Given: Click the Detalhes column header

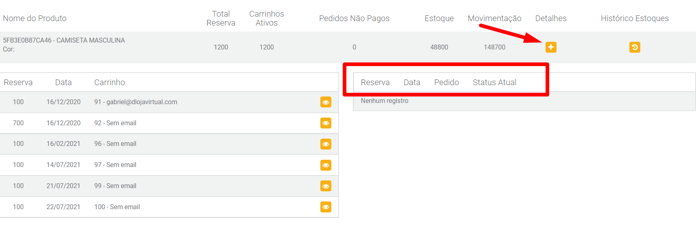Looking at the screenshot, I should (x=551, y=18).
